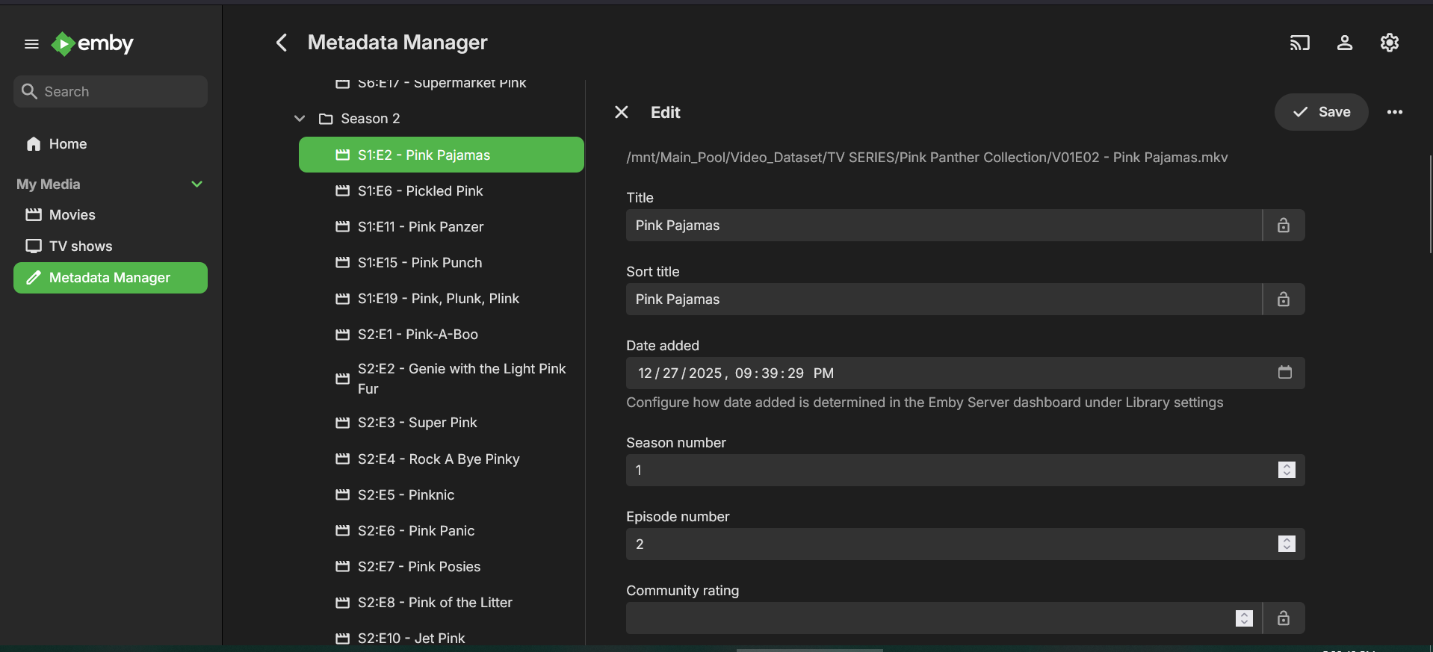Save the metadata changes
This screenshot has width=1433, height=652.
pos(1320,112)
